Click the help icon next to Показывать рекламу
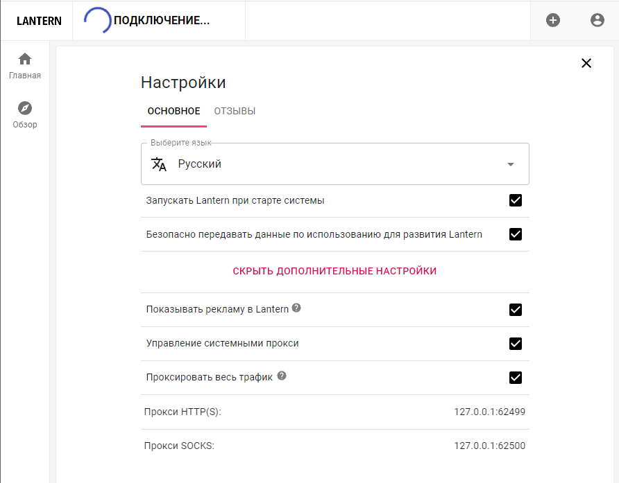Image resolution: width=619 pixels, height=483 pixels. click(296, 308)
